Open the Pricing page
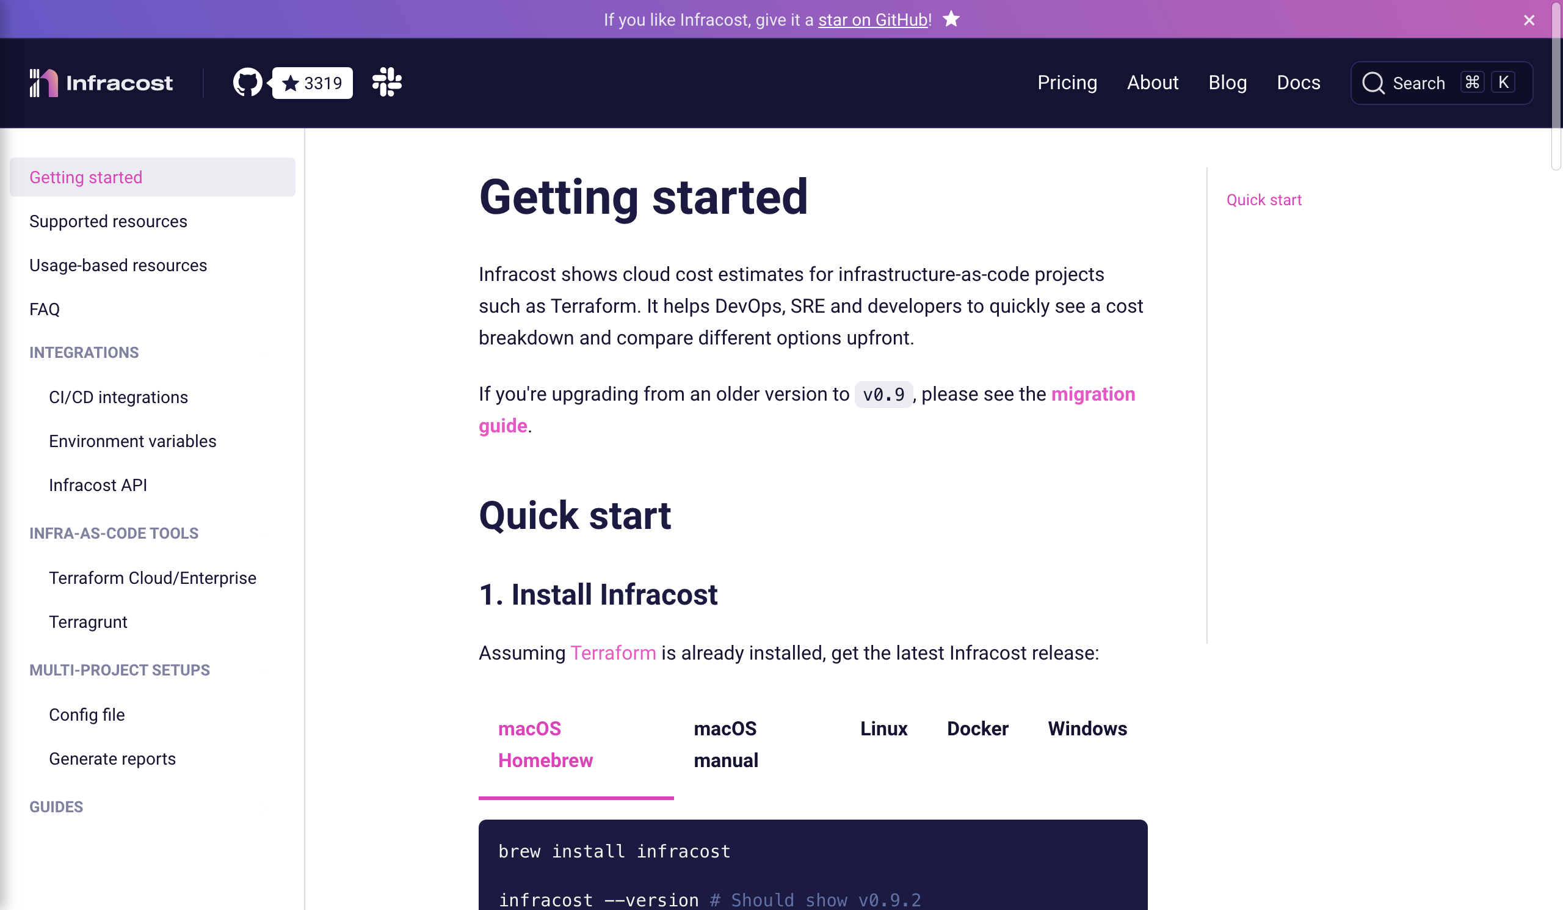 pyautogui.click(x=1067, y=82)
